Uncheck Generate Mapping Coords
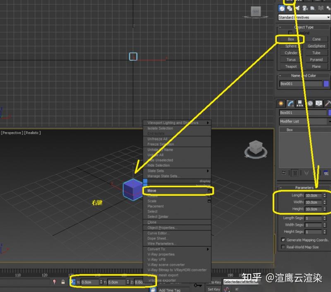The image size is (331, 292). point(284,240)
